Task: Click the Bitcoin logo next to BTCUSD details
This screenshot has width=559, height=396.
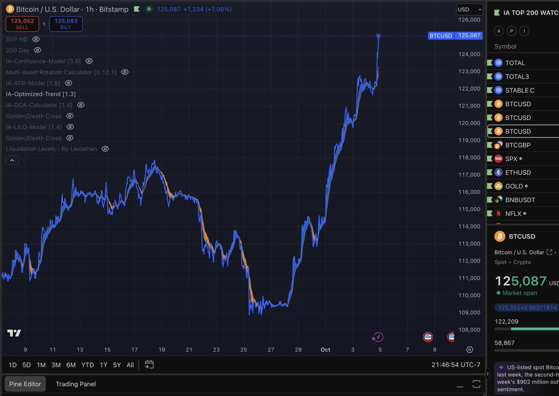Action: pyautogui.click(x=499, y=236)
